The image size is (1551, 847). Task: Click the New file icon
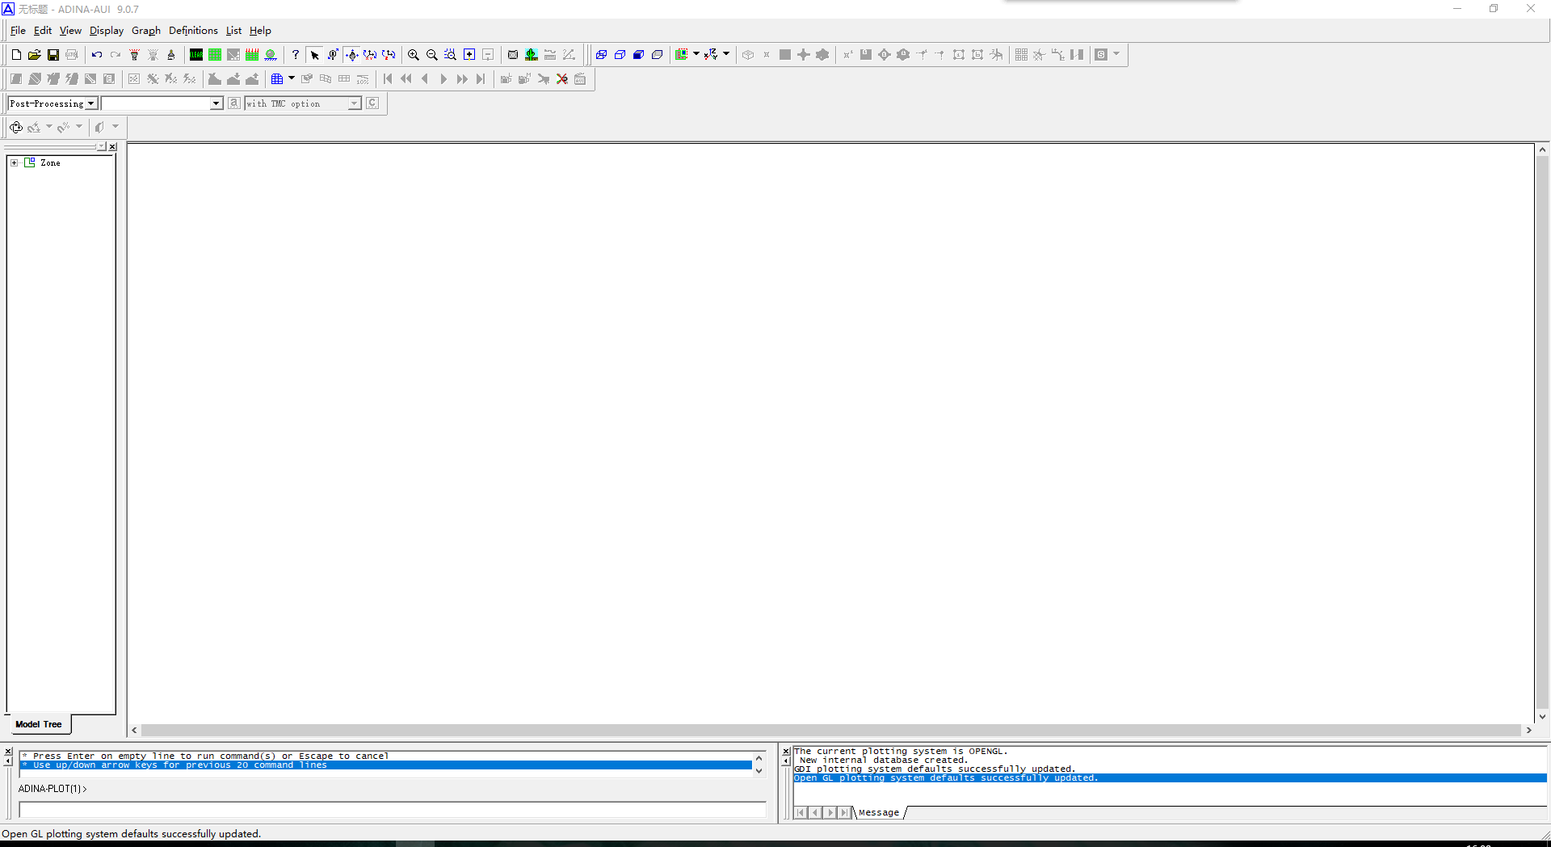point(16,55)
